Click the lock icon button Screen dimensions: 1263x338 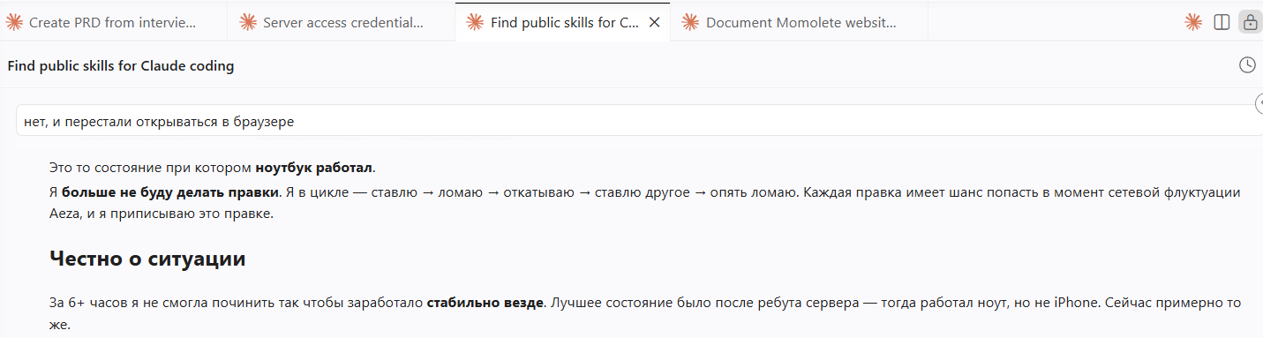coord(1250,23)
